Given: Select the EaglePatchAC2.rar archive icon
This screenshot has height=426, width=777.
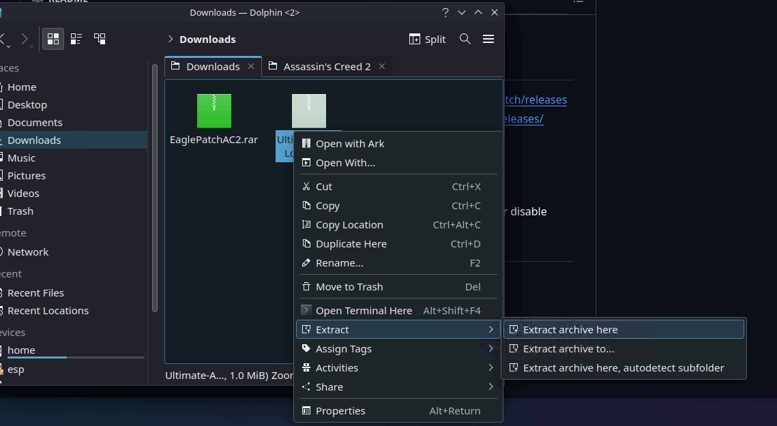Looking at the screenshot, I should click(214, 111).
